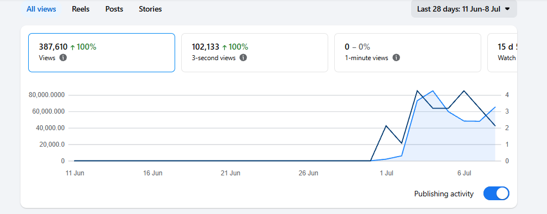Open the 1-minute views info icon
The image size is (547, 214).
pyautogui.click(x=396, y=58)
